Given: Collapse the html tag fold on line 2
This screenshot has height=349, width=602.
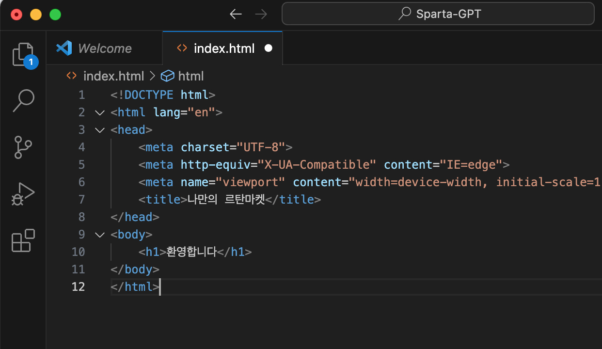Looking at the screenshot, I should pos(100,112).
